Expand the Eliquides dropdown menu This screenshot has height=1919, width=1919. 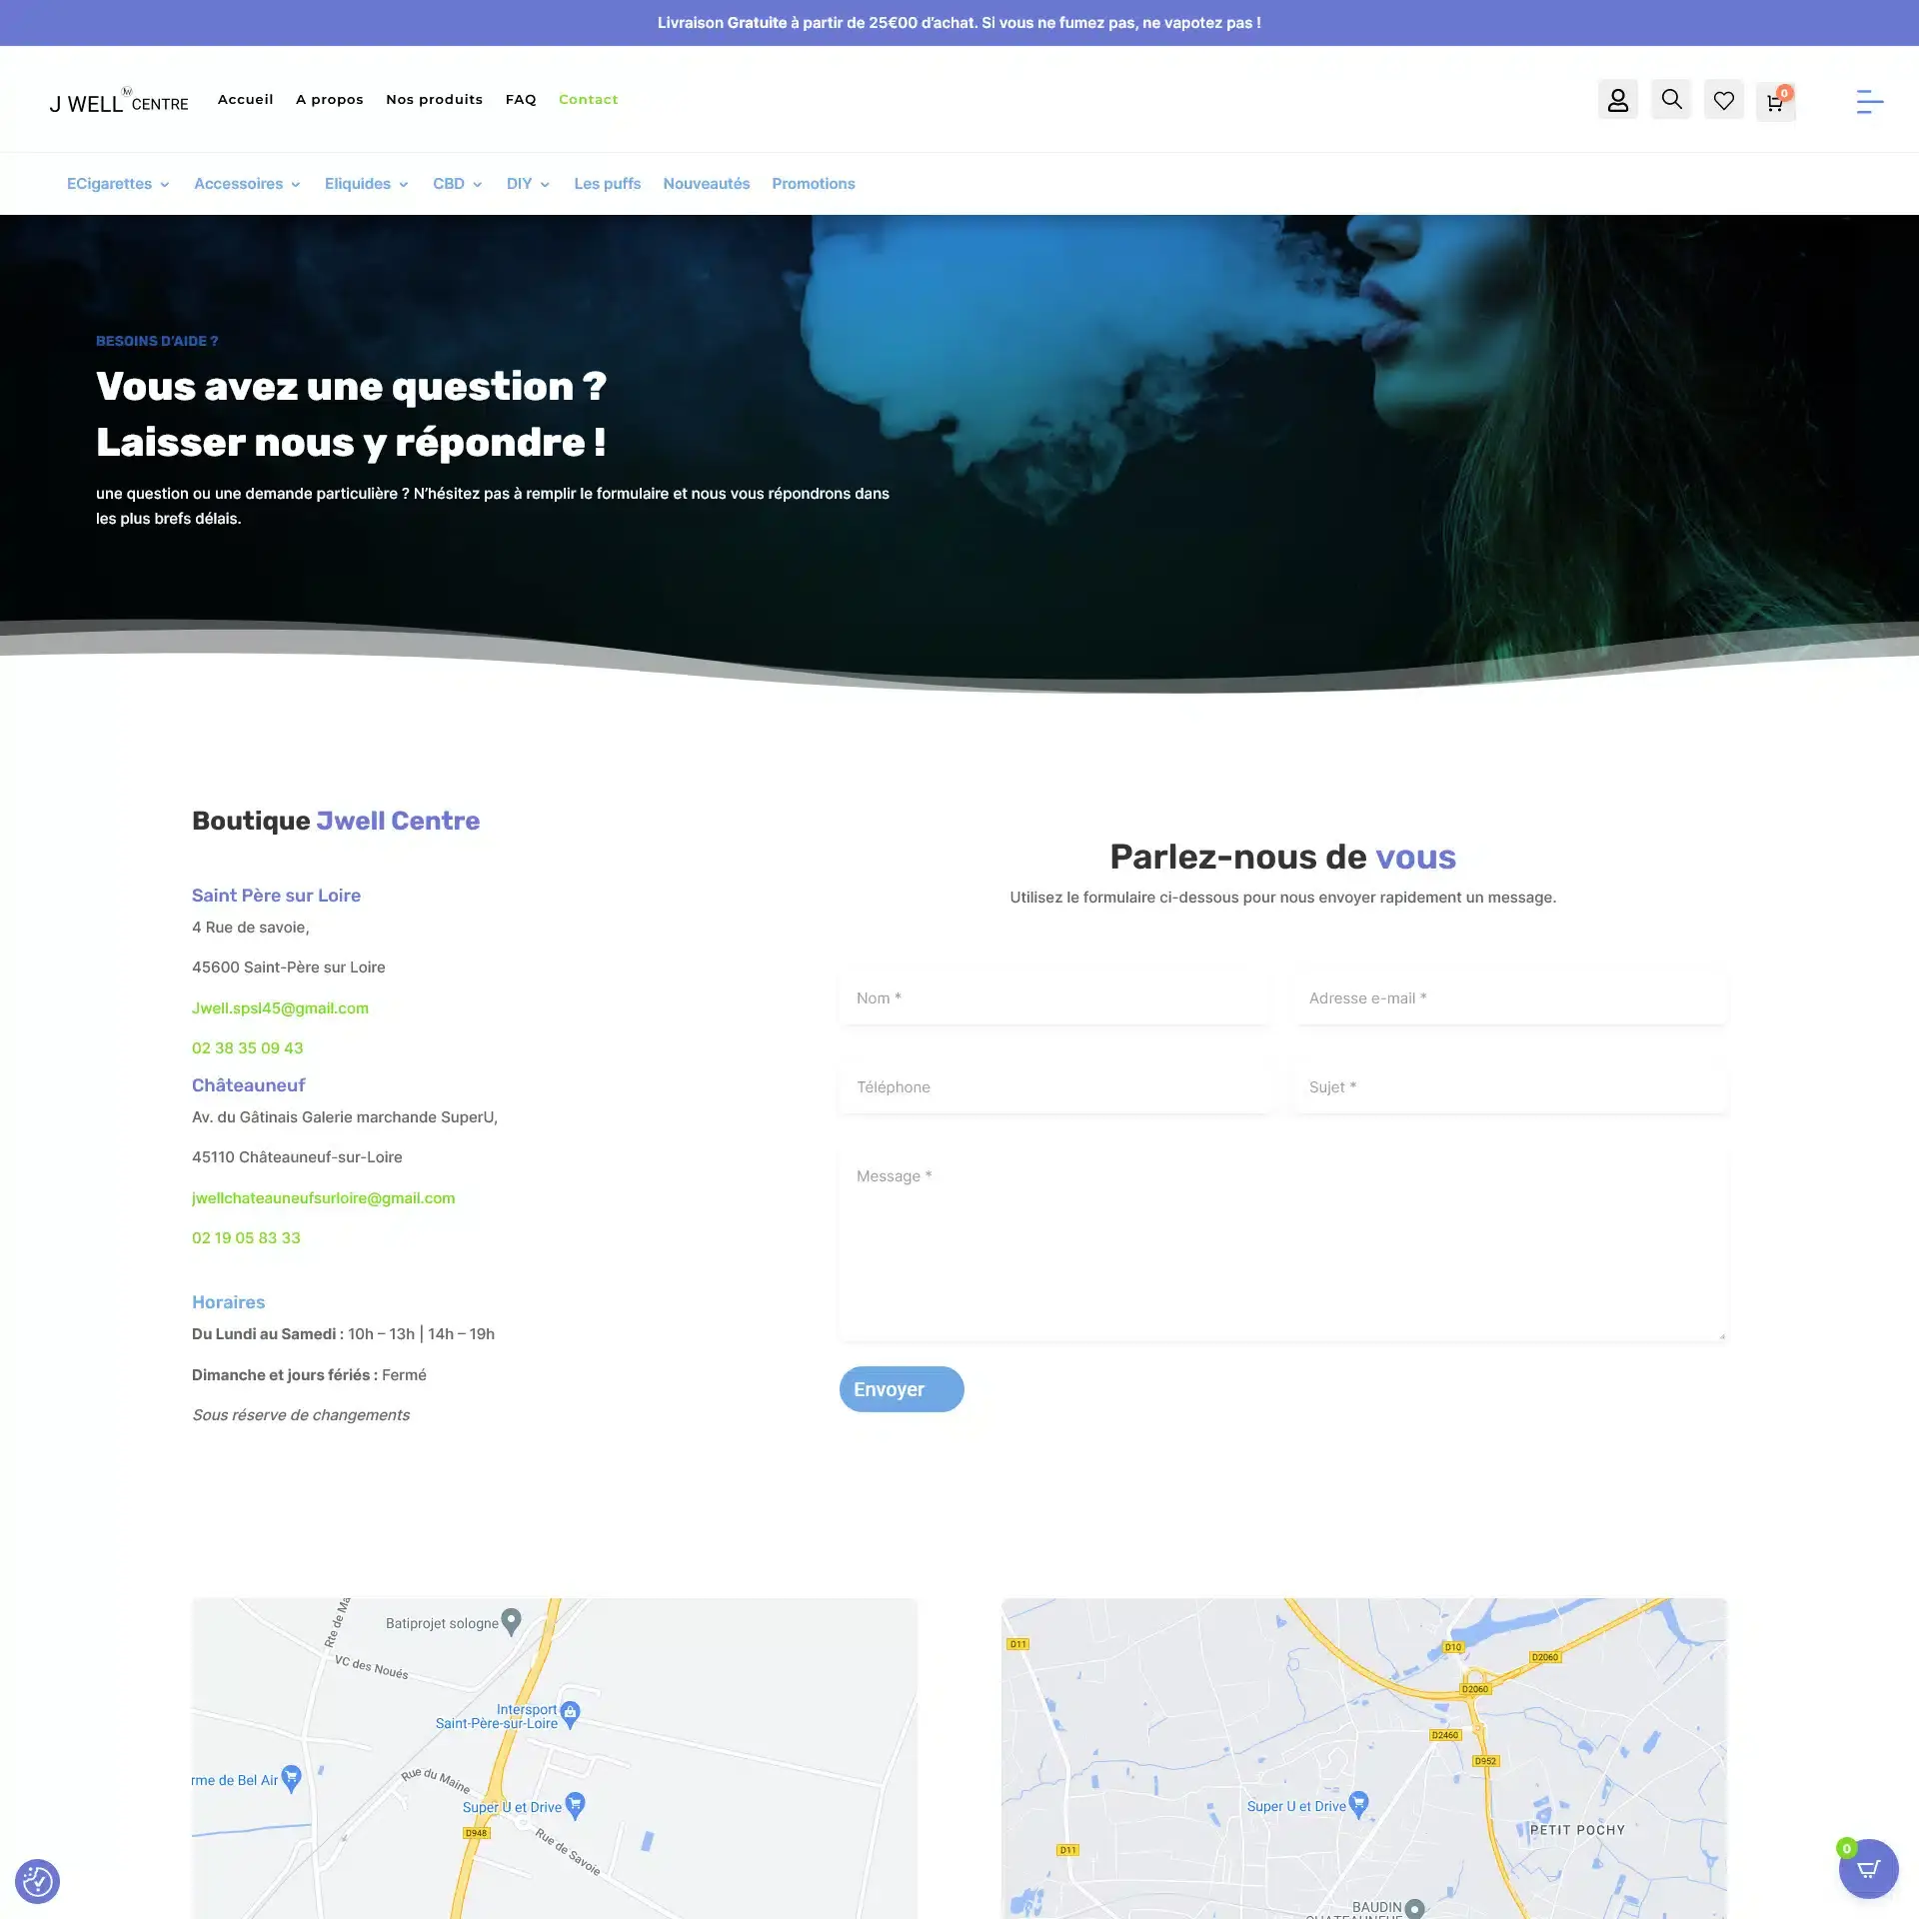coord(366,184)
